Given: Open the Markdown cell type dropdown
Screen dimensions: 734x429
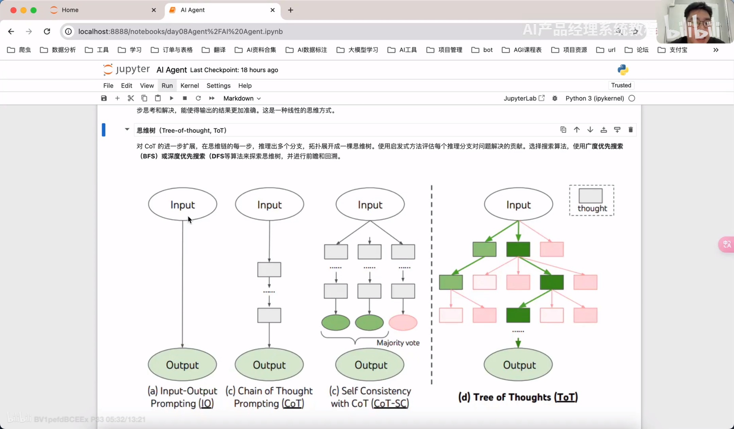Looking at the screenshot, I should point(242,98).
